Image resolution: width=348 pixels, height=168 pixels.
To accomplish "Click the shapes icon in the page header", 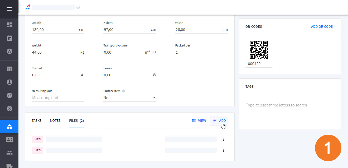I will (28, 7).
